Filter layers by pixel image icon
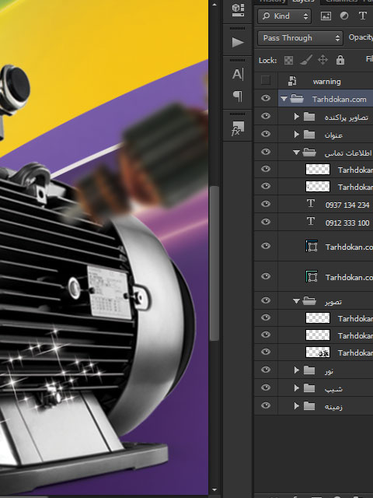This screenshot has width=373, height=498. tap(326, 16)
